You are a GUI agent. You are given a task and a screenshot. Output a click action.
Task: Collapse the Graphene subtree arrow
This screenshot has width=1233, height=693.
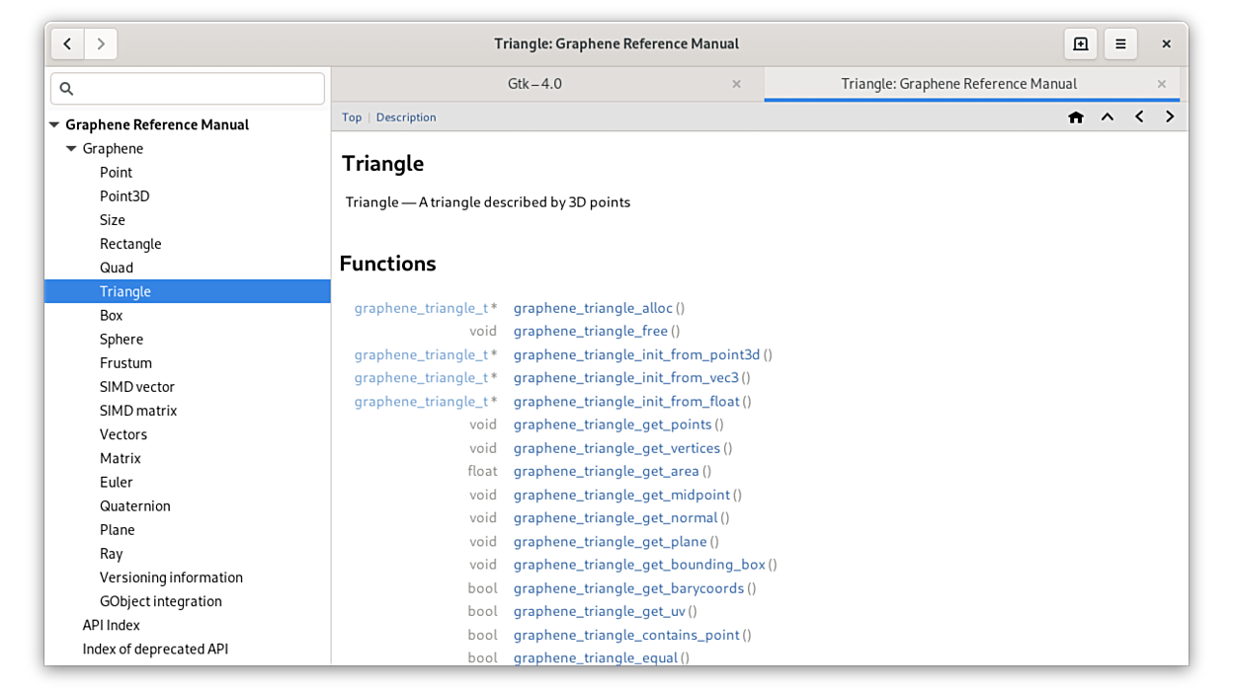71,149
